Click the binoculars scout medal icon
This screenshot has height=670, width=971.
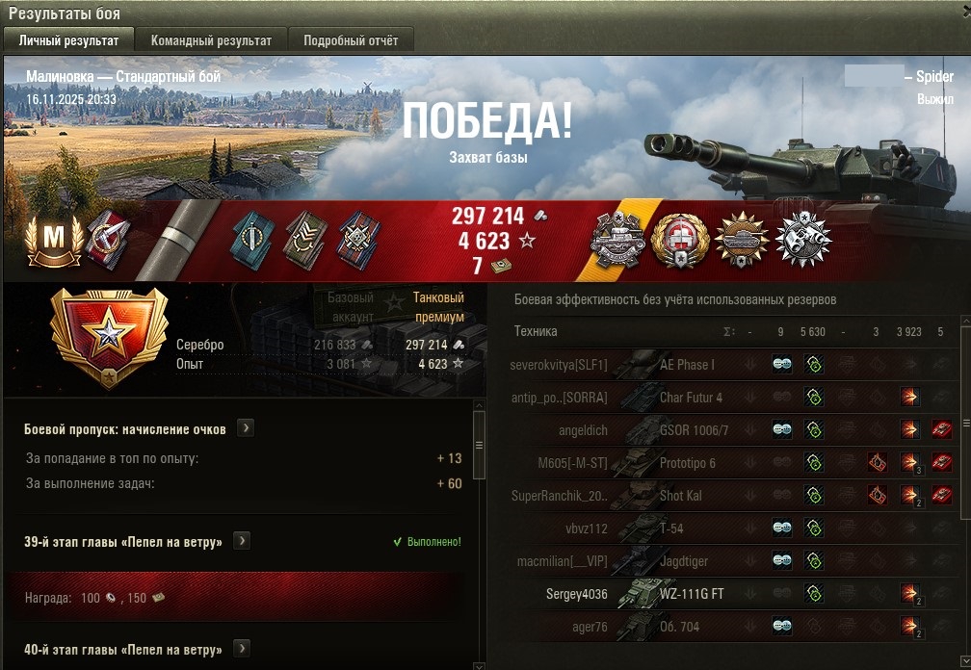tap(803, 240)
